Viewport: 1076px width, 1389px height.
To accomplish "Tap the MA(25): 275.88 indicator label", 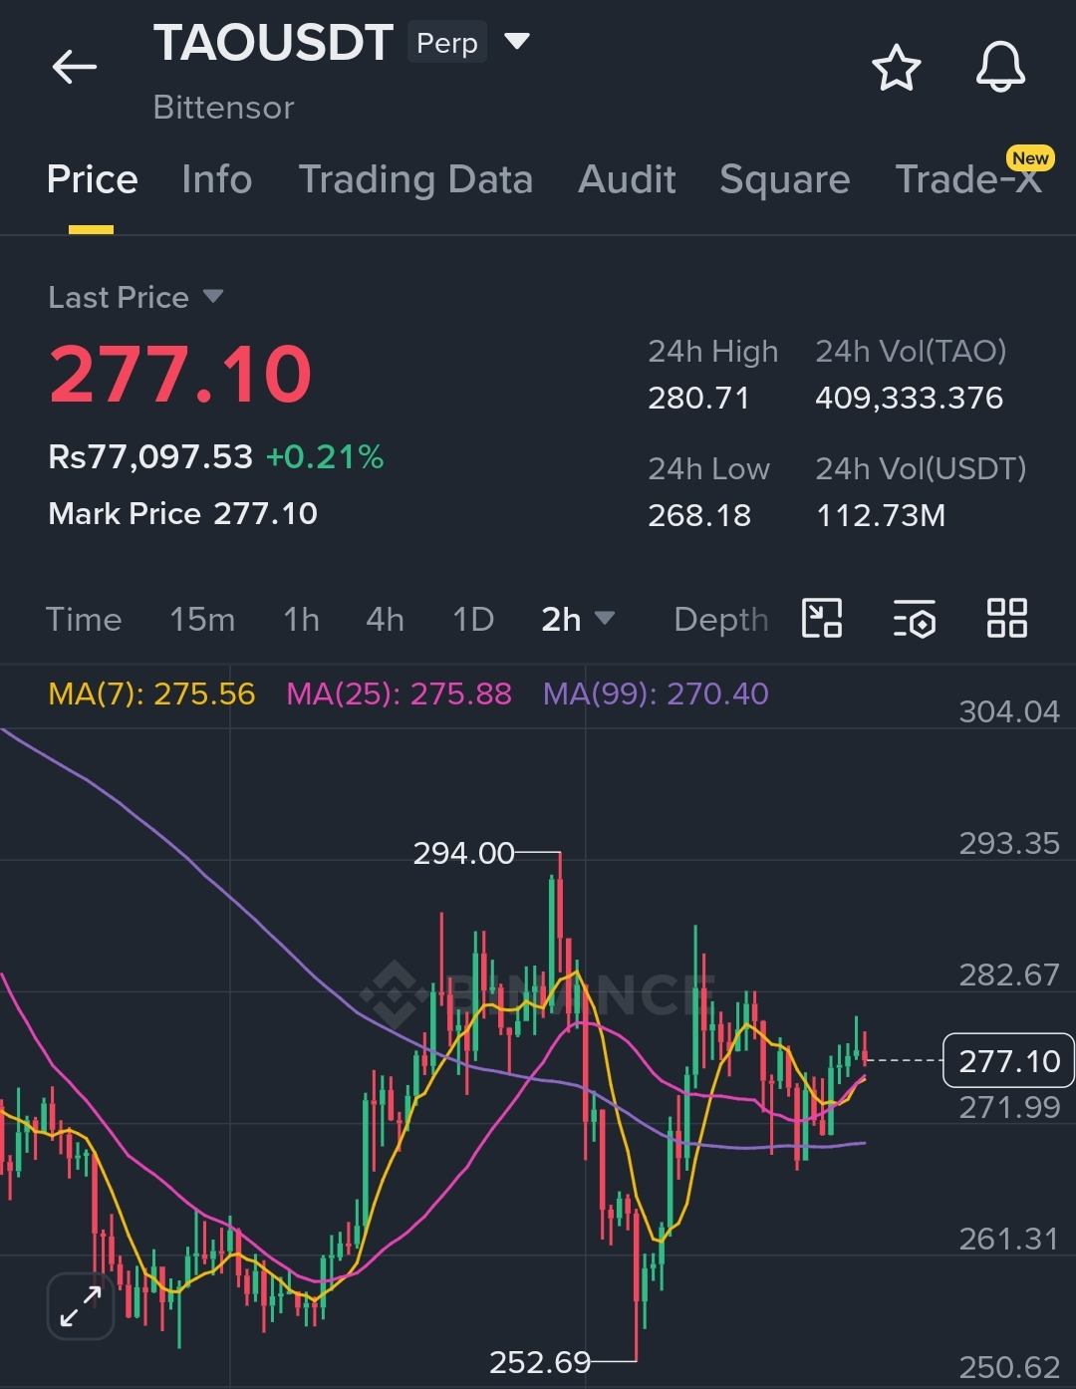I will pos(399,694).
